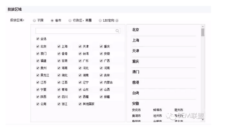Image resolution: width=244 pixels, height=136 pixels.
Task: Toggle the 湖南 checkbox
Action: click(80, 75)
